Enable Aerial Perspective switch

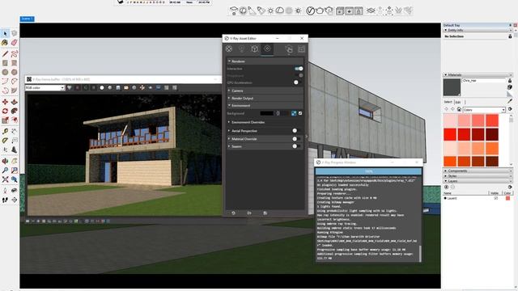coord(296,131)
